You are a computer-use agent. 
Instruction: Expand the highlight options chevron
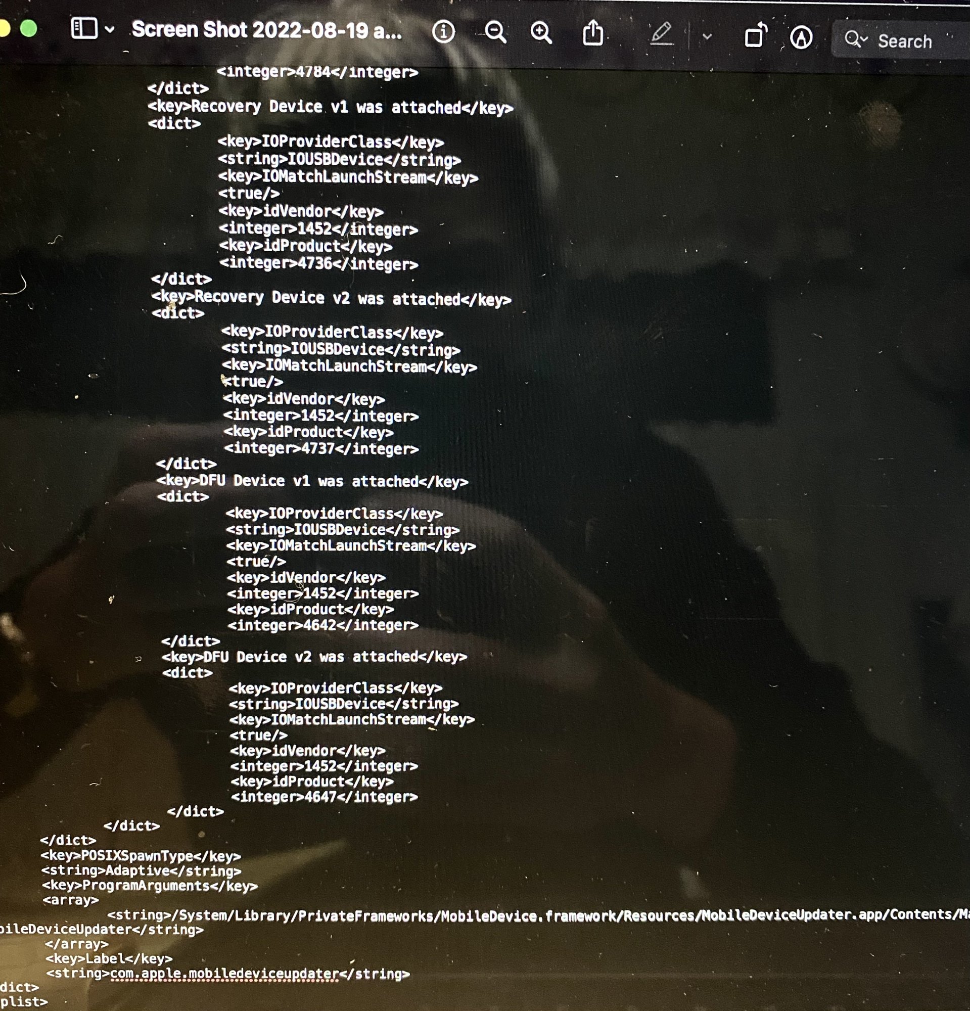tap(707, 36)
